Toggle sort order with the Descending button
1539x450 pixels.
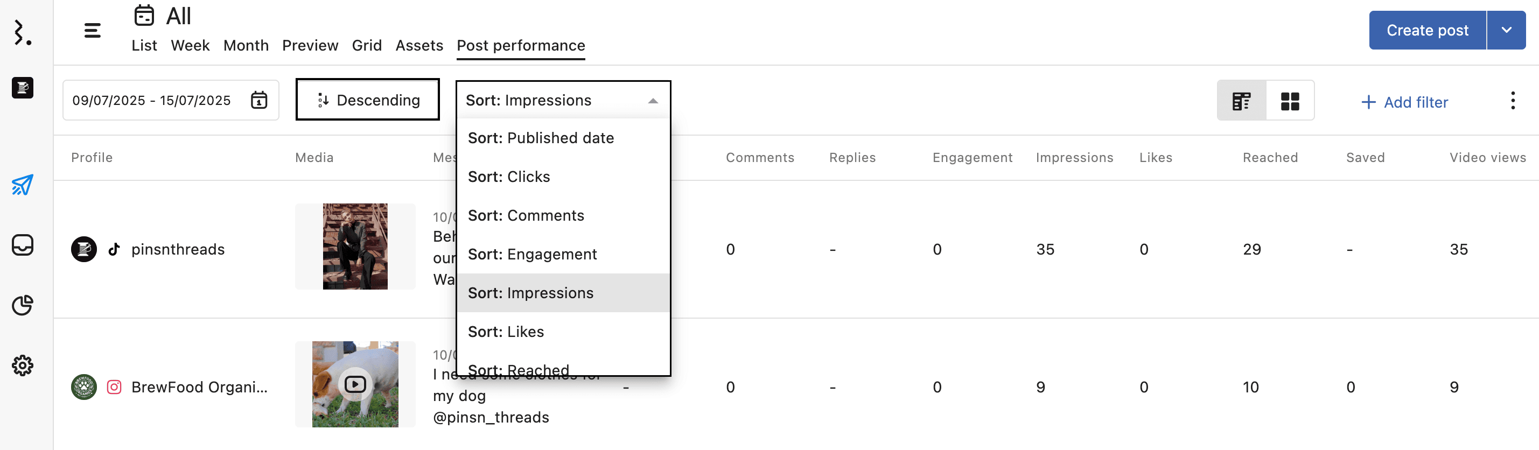point(367,100)
